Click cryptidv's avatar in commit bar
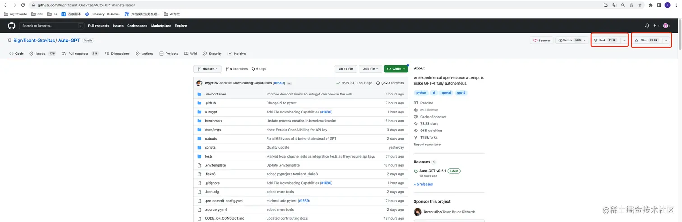Screen dimensions: 682x222 [199, 83]
